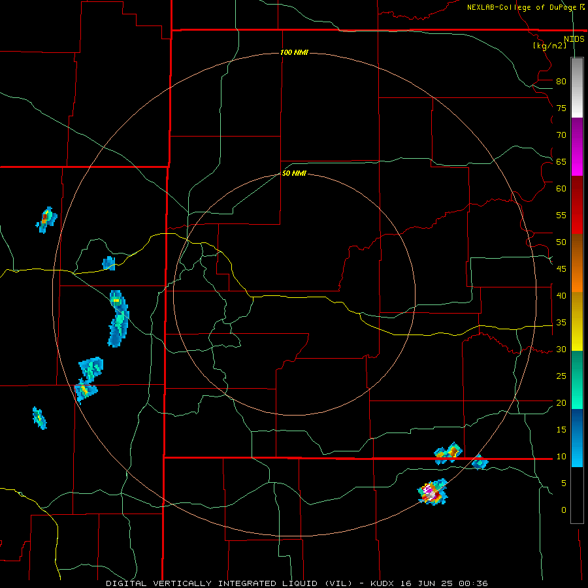
Task: Click the 100 NMI range ring label
Action: click(x=294, y=52)
